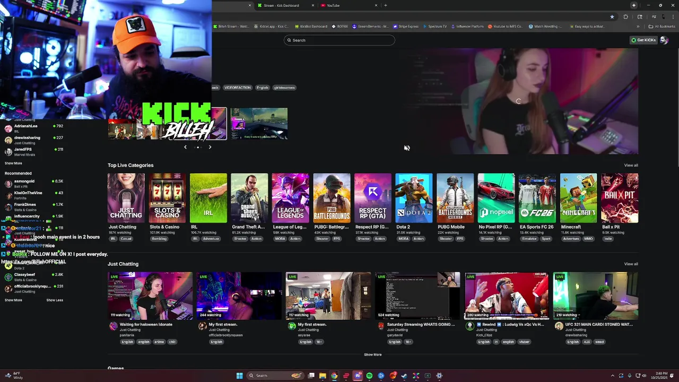
Task: Open Classybeef's channel in the sidebar
Action: (34, 277)
